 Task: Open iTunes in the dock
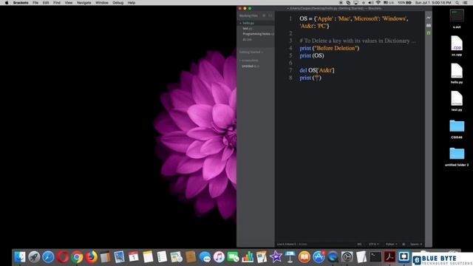point(219,257)
